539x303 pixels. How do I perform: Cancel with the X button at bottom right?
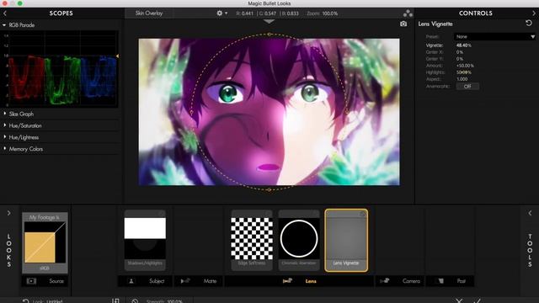pos(459,301)
